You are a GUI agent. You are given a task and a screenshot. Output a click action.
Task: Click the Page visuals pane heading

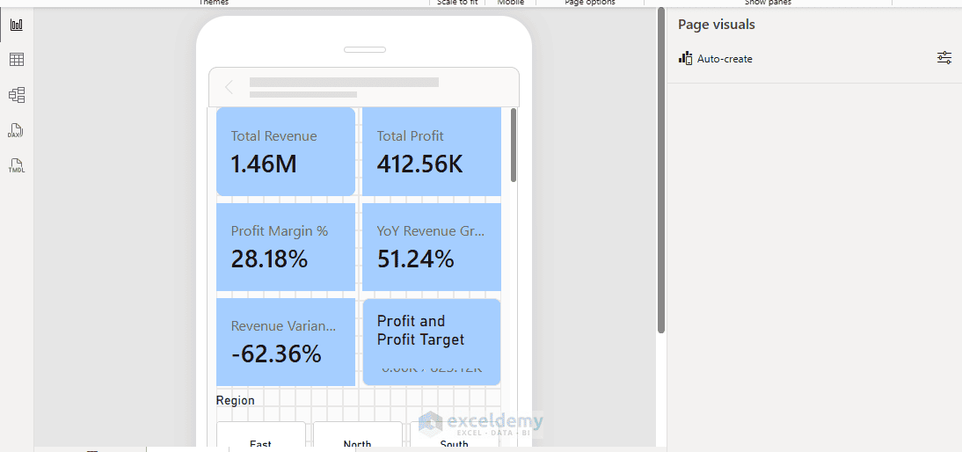[x=717, y=25]
